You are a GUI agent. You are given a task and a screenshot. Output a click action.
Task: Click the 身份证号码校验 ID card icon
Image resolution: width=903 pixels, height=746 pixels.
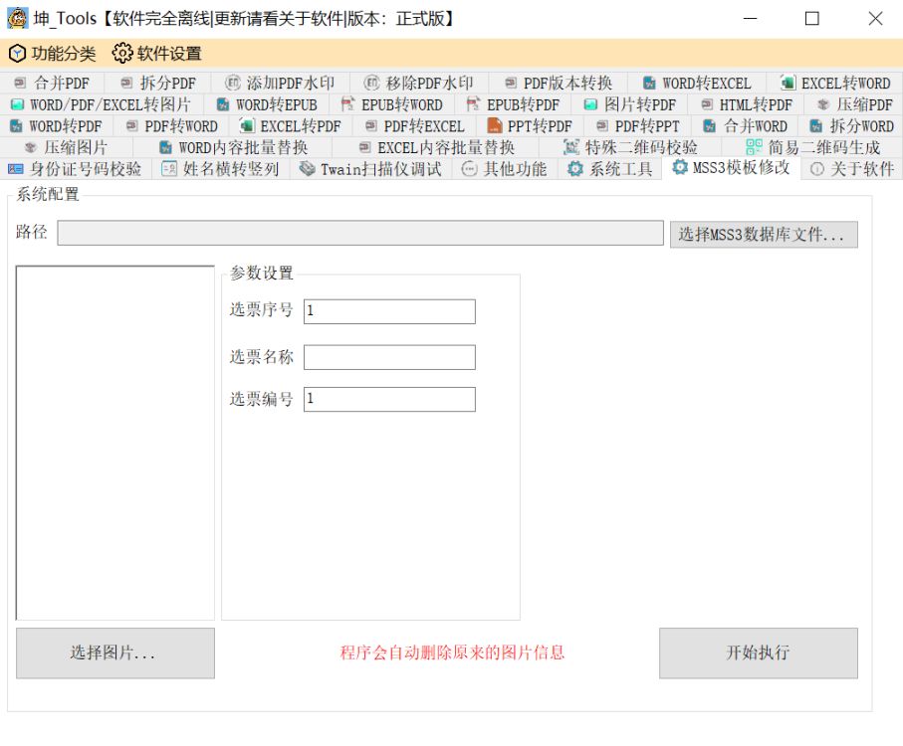[x=16, y=169]
